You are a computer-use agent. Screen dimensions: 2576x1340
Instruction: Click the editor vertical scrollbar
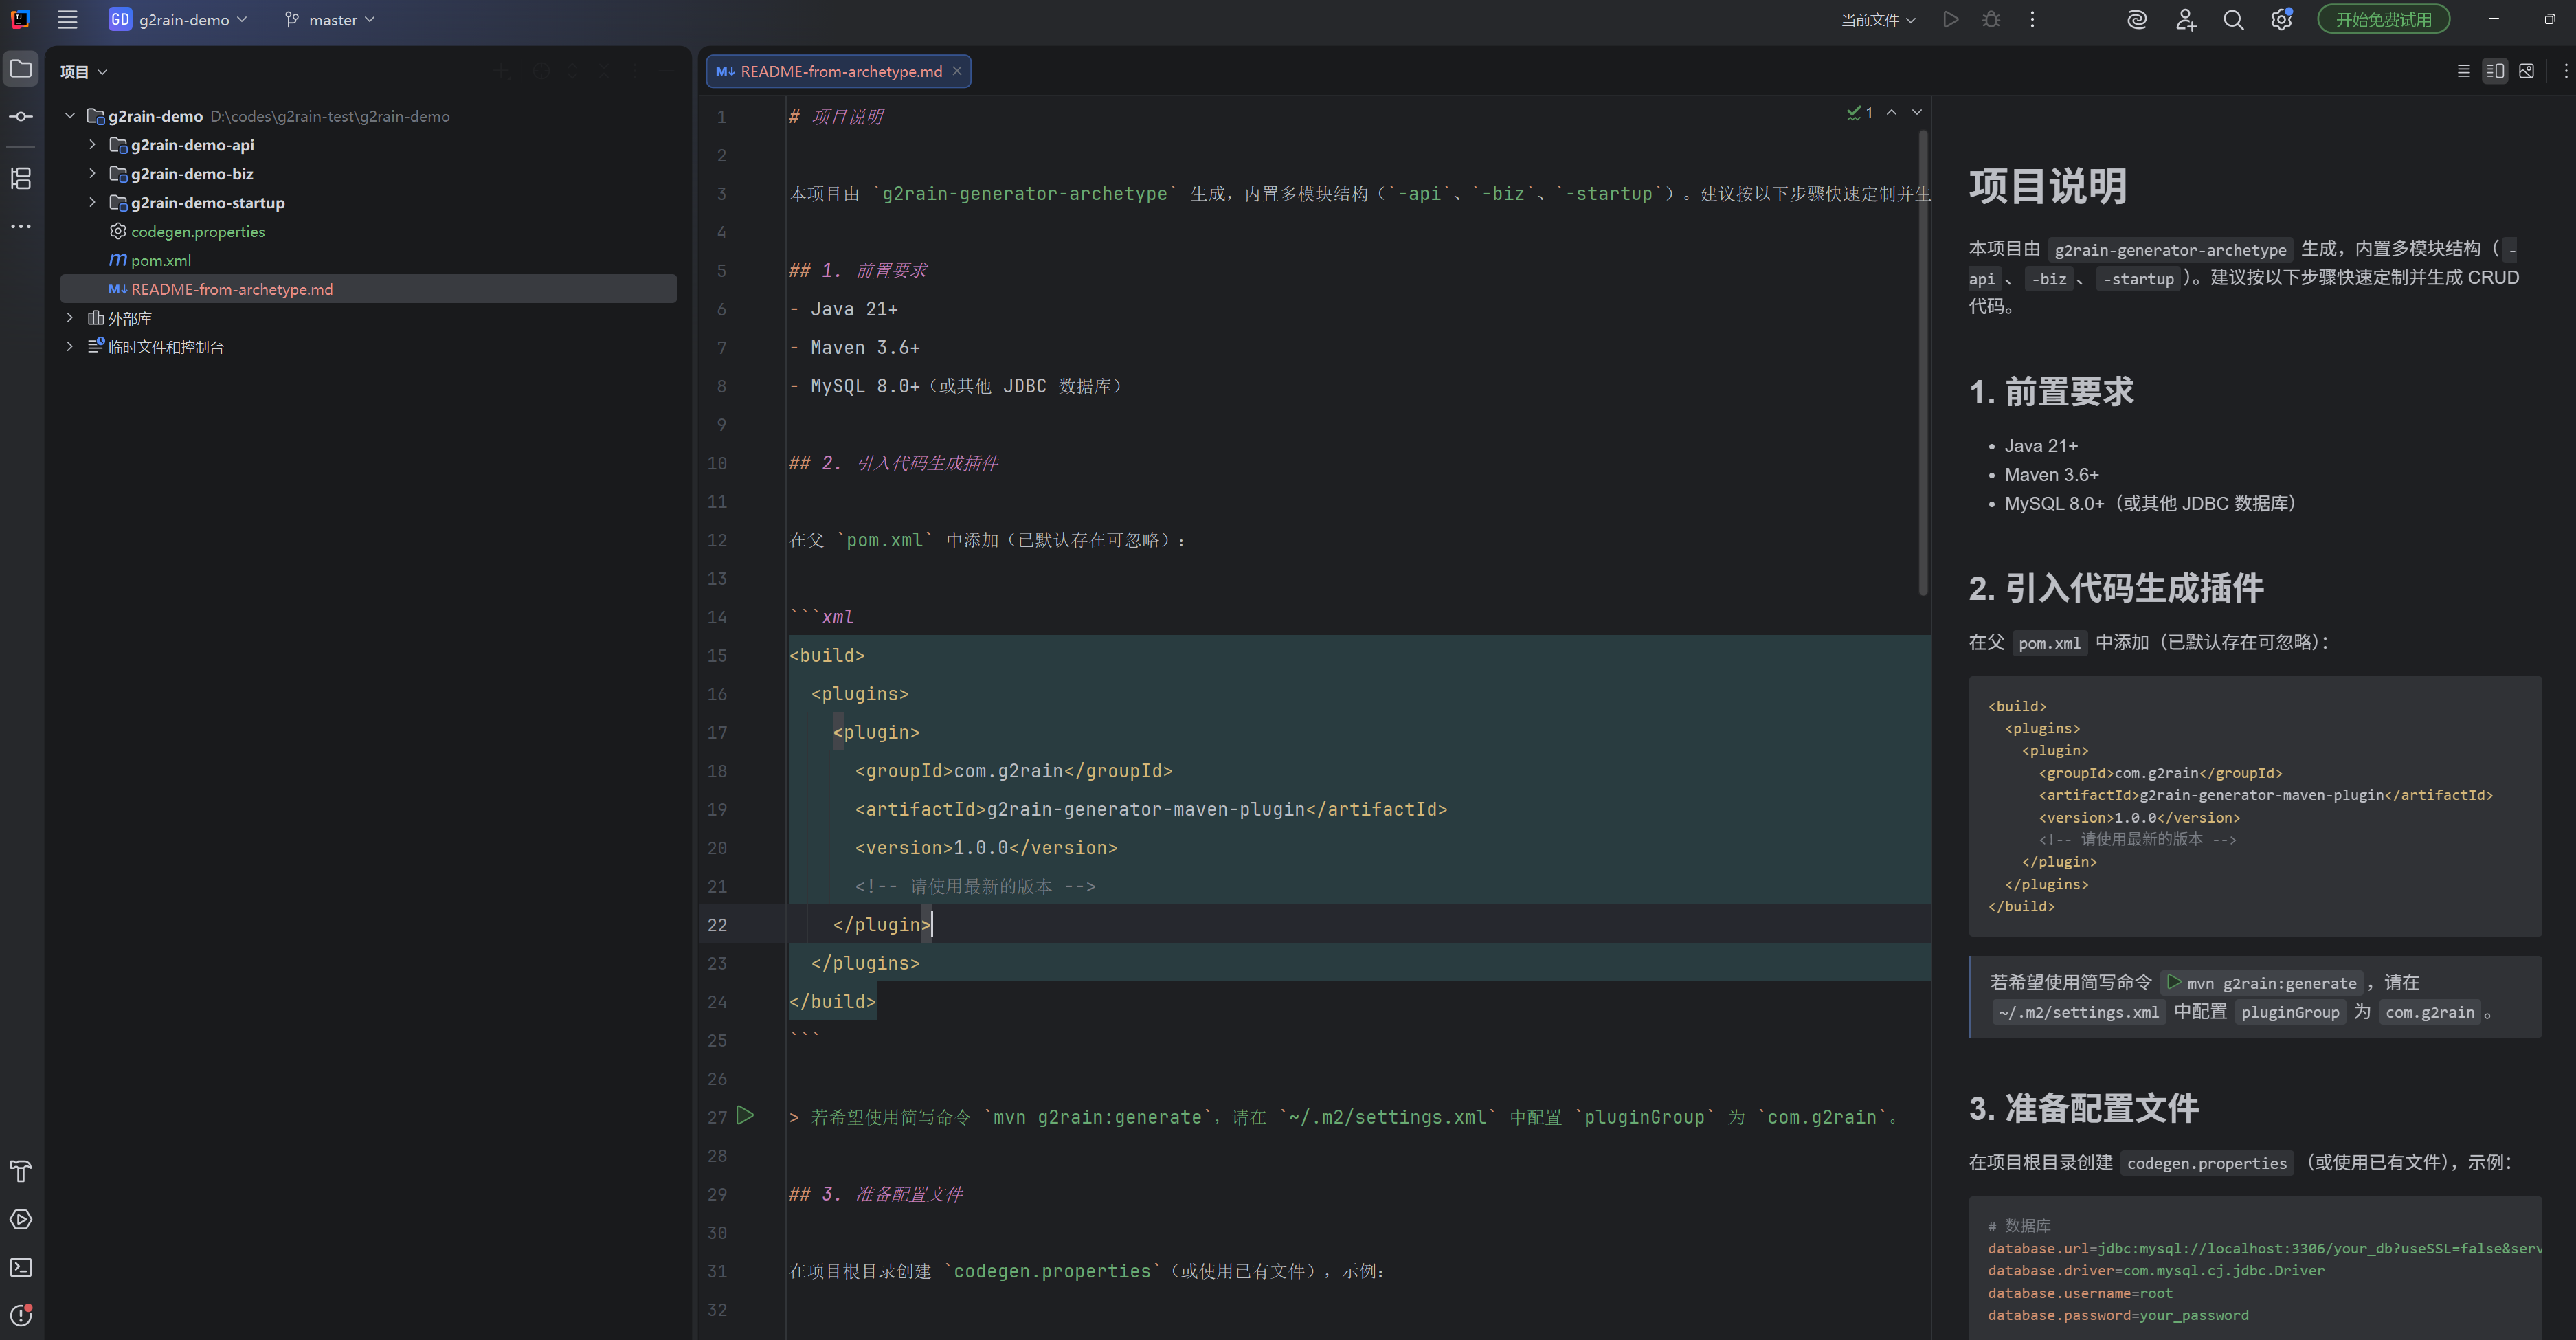click(x=1923, y=360)
